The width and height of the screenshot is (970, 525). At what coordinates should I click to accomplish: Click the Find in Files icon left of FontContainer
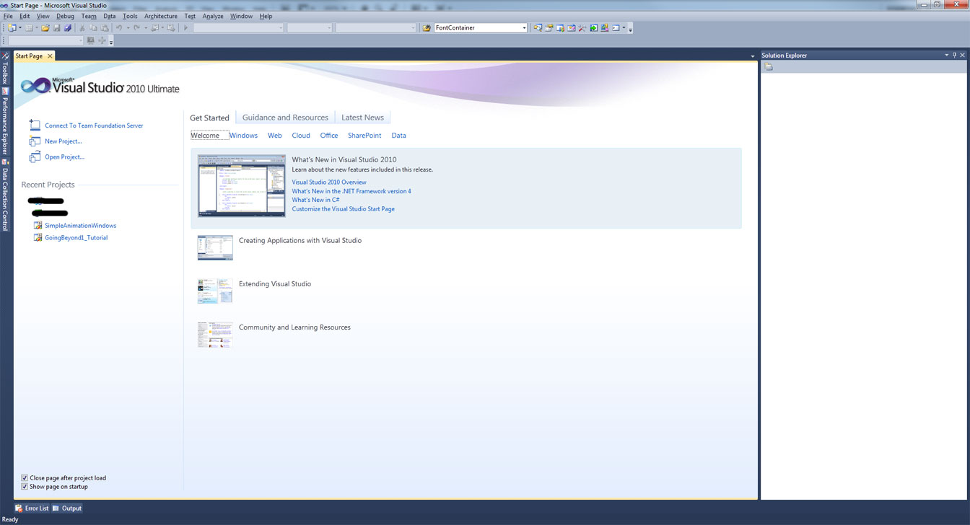click(427, 28)
